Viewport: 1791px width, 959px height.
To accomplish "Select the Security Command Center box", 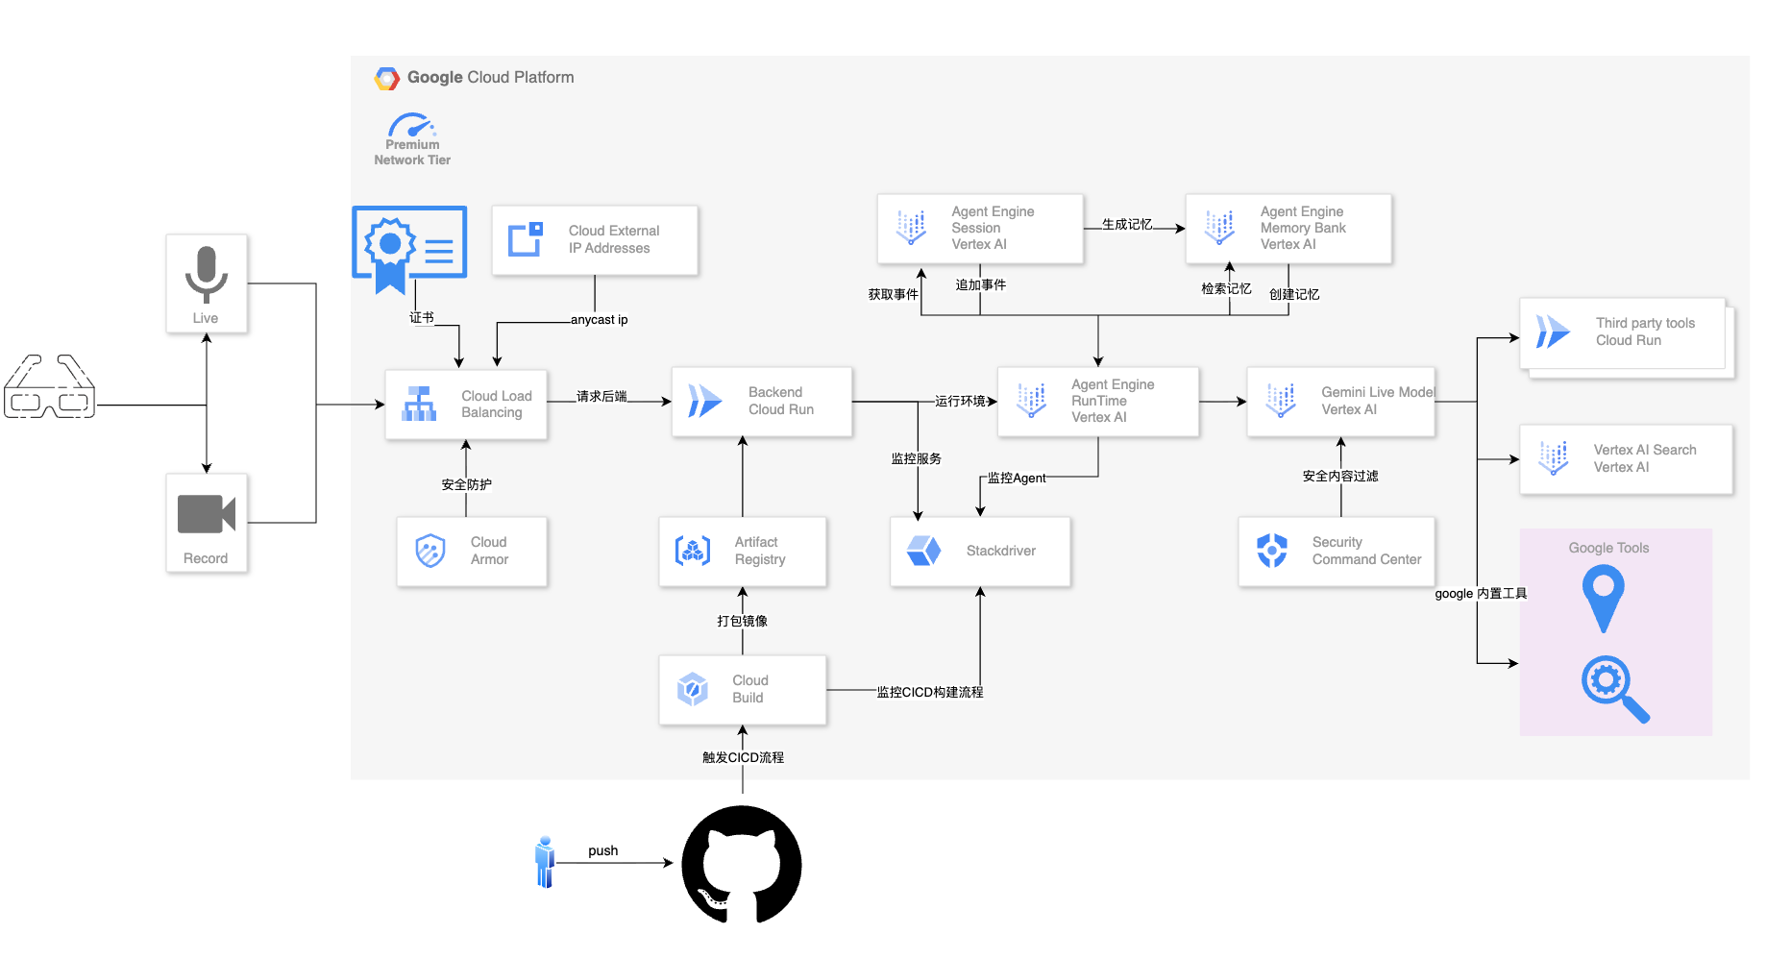I will click(x=1336, y=551).
